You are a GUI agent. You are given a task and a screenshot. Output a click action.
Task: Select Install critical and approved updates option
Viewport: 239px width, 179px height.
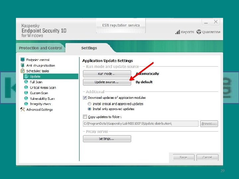tap(90, 104)
